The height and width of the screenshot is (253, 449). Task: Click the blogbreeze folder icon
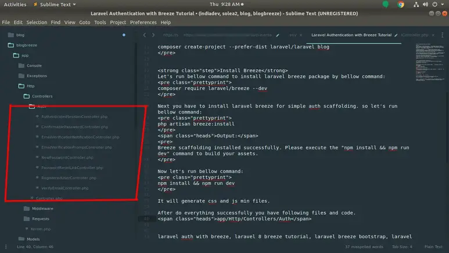10,45
